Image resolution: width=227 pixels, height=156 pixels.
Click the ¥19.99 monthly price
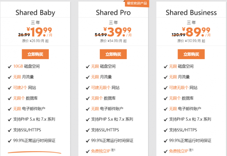[39, 32]
